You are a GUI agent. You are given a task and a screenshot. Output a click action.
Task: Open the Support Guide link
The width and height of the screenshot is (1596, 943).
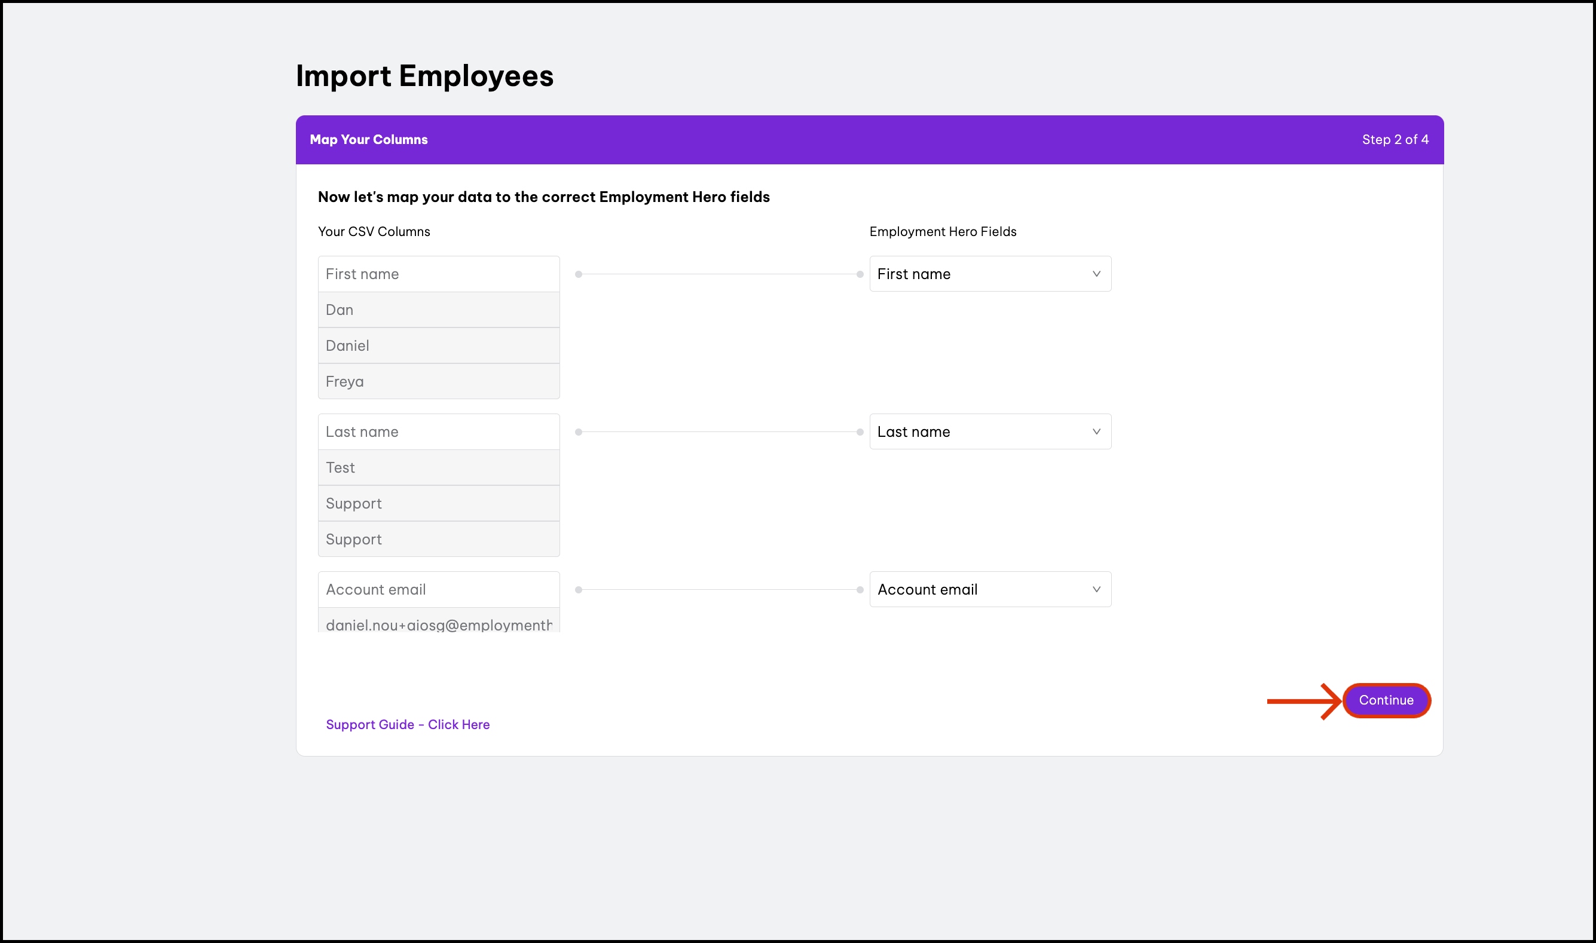click(x=408, y=724)
